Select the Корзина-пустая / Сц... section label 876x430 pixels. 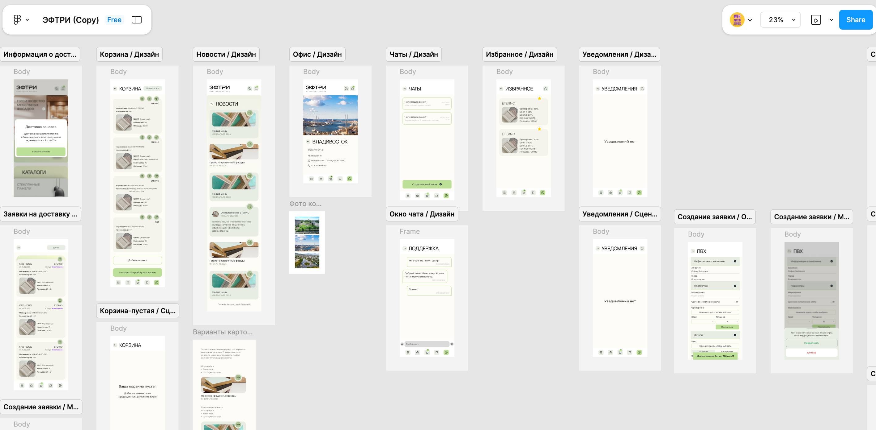[x=138, y=311]
